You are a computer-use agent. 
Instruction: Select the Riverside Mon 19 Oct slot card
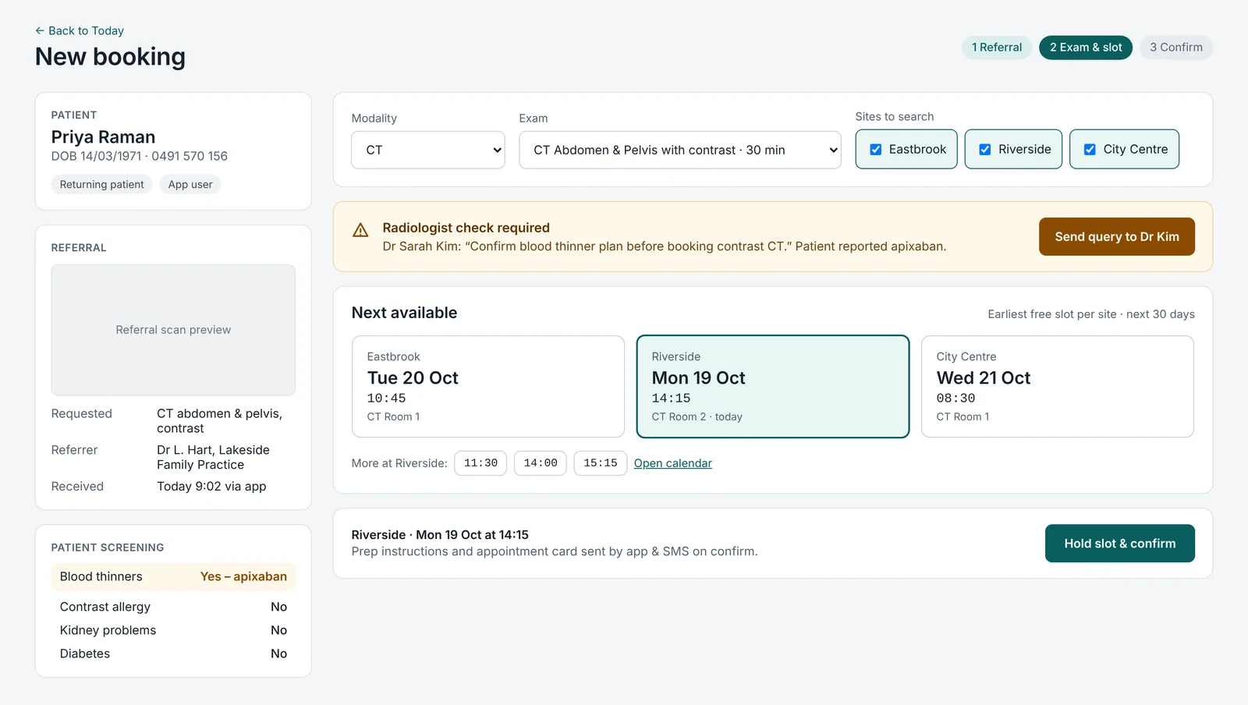[773, 387]
